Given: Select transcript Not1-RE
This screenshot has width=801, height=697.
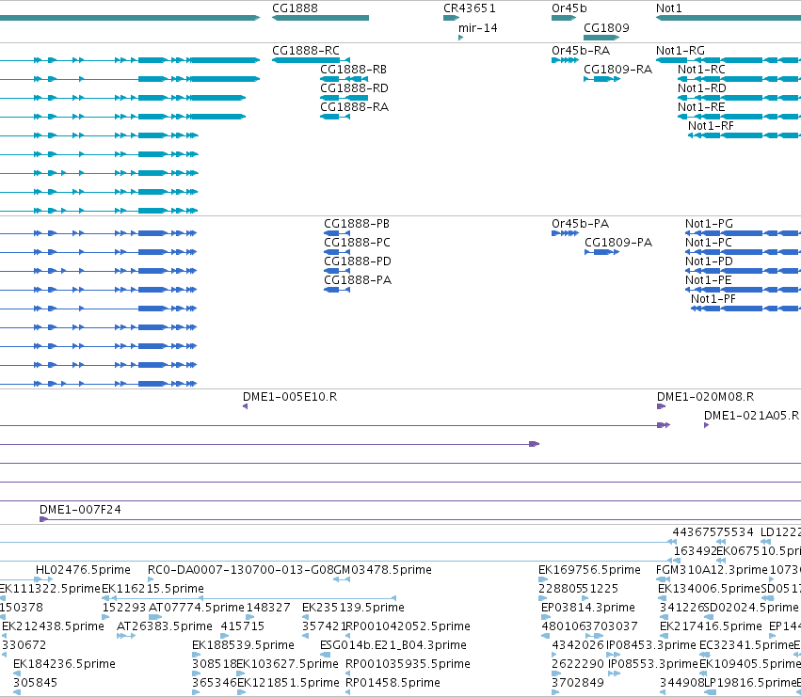Looking at the screenshot, I should click(739, 117).
